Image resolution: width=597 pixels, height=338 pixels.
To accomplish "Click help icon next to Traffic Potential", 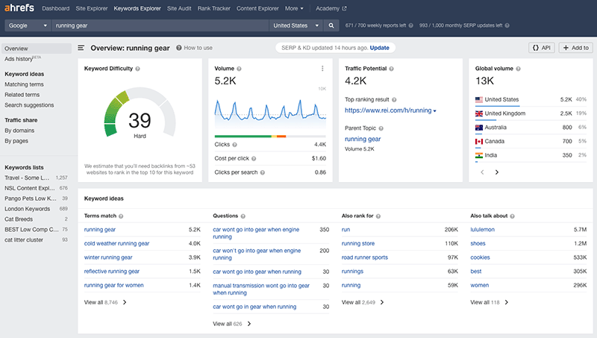I will (391, 69).
